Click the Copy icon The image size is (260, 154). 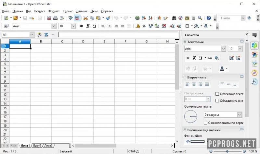point(92,18)
